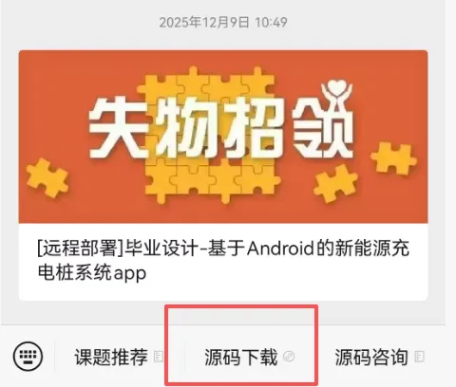The width and height of the screenshot is (456, 387).
Task: Click the lower right loose puzzle piece
Action: point(335,185)
